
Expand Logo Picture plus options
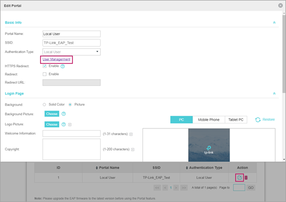[70, 125]
